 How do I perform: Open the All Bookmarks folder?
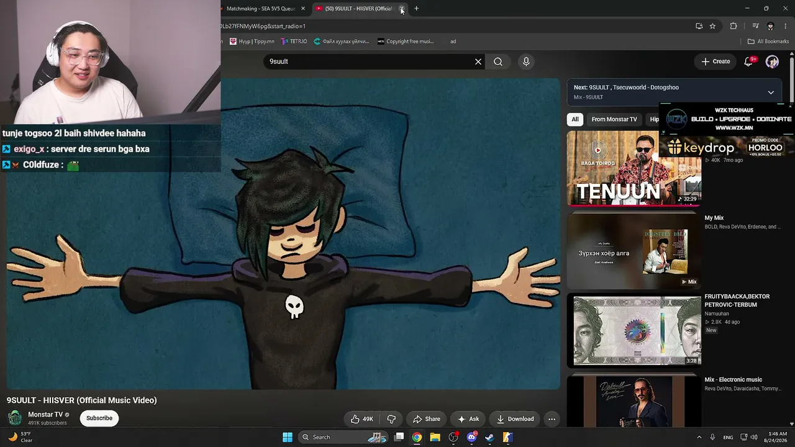(768, 42)
